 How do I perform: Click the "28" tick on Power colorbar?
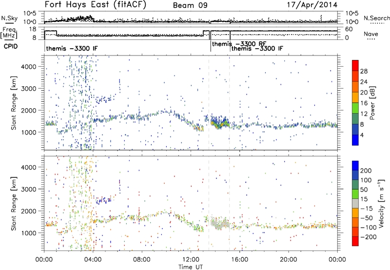coord(364,71)
